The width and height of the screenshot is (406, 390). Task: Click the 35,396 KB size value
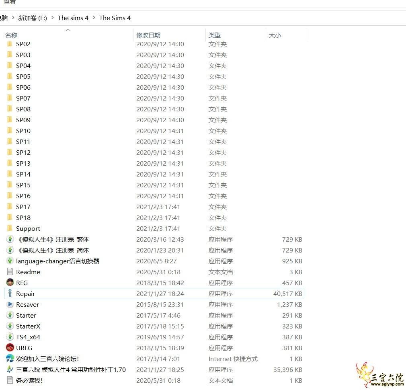288,370
